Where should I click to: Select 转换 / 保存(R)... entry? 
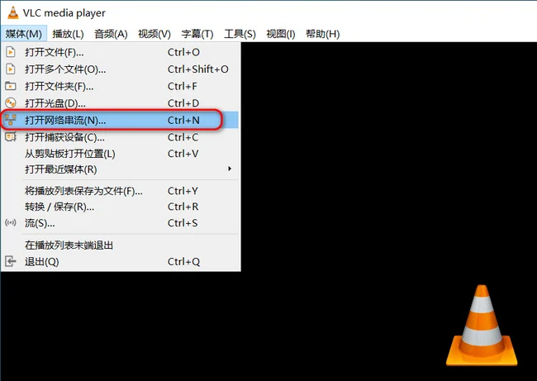coord(120,207)
